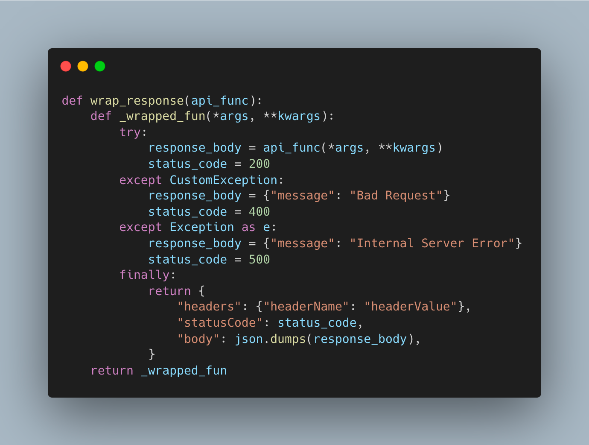Click the api_func parameter in definition
This screenshot has height=445, width=589.
(220, 101)
